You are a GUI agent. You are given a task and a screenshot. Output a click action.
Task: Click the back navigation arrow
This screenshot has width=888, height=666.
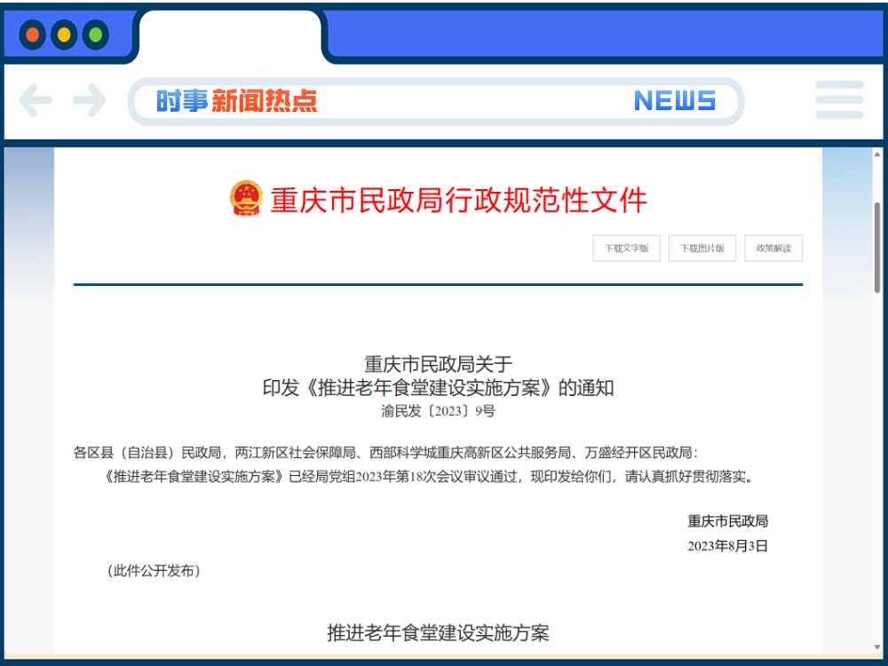point(36,100)
